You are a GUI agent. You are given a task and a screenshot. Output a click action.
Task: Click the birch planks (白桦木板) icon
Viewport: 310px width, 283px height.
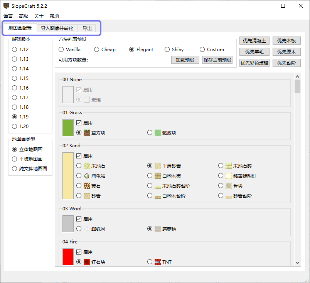pos(158,176)
